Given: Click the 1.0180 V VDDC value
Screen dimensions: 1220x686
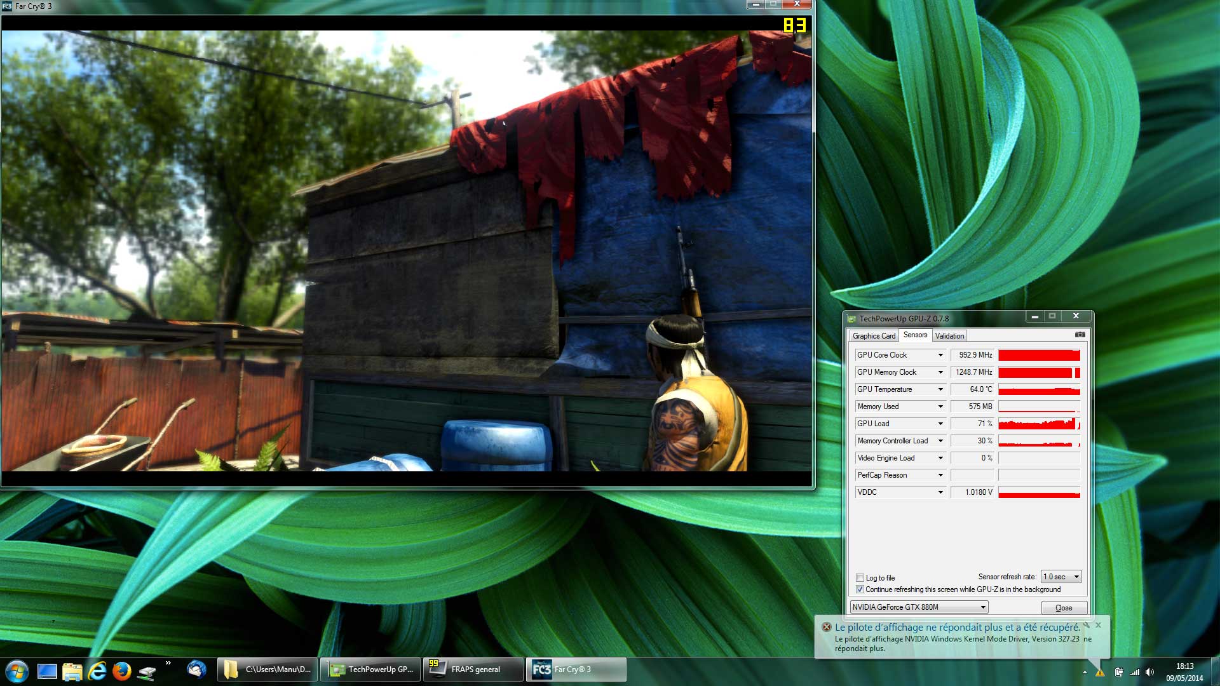Looking at the screenshot, I should point(972,492).
